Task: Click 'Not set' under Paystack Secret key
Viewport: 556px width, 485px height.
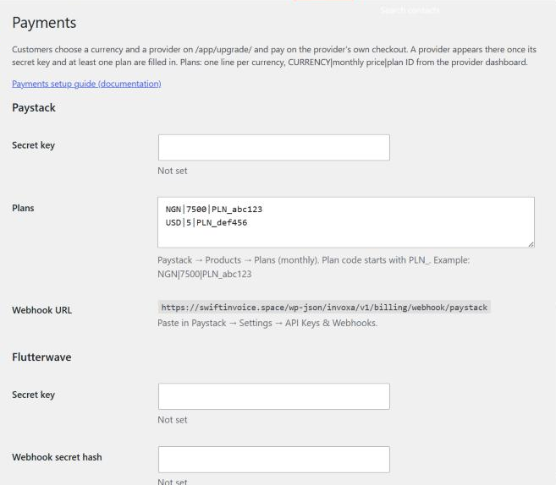Action: 173,171
